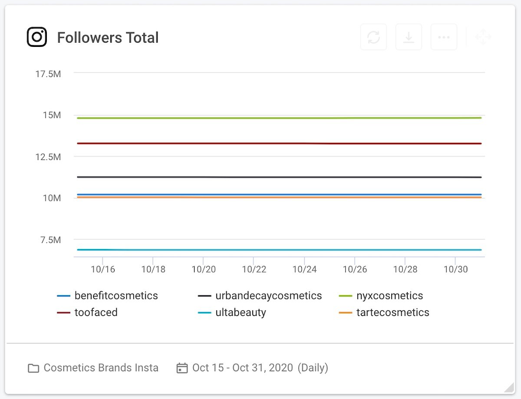Viewport: 521px width, 399px height.
Task: Click the move widget drag icon
Action: pyautogui.click(x=483, y=37)
